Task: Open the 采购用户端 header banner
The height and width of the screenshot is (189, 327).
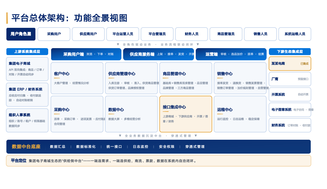Action: [86, 54]
